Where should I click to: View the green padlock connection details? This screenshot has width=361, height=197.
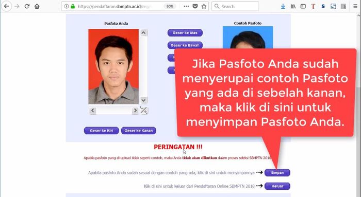pyautogui.click(x=73, y=6)
